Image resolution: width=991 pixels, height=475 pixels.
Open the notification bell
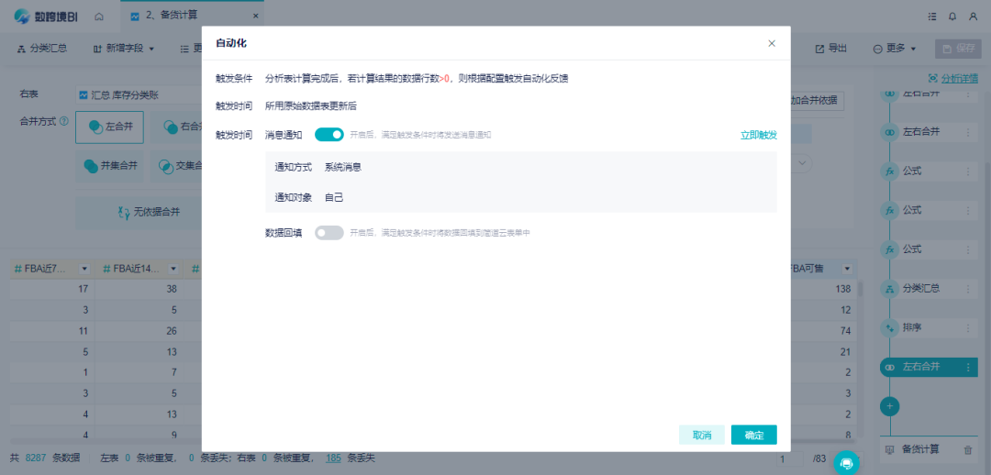[952, 17]
